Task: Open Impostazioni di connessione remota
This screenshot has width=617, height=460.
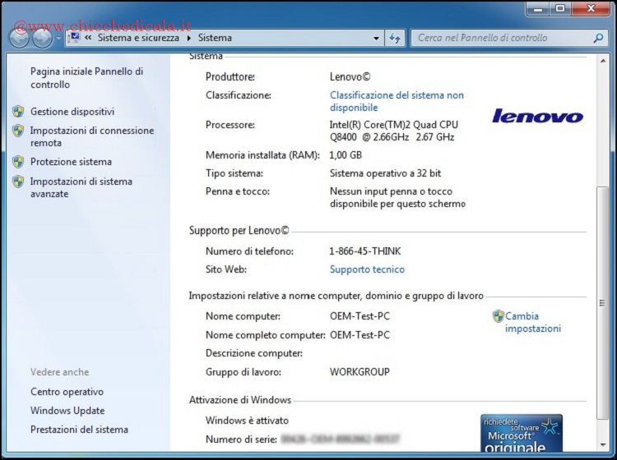Action: pos(91,136)
